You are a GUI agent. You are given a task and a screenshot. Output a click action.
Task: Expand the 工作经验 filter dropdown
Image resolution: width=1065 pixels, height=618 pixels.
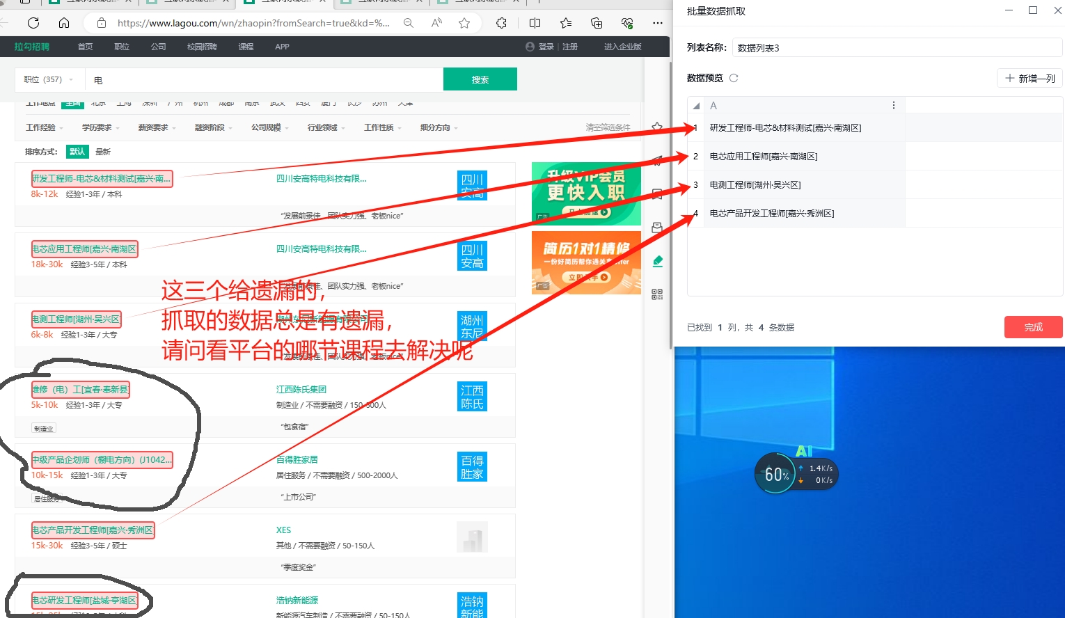(x=45, y=127)
